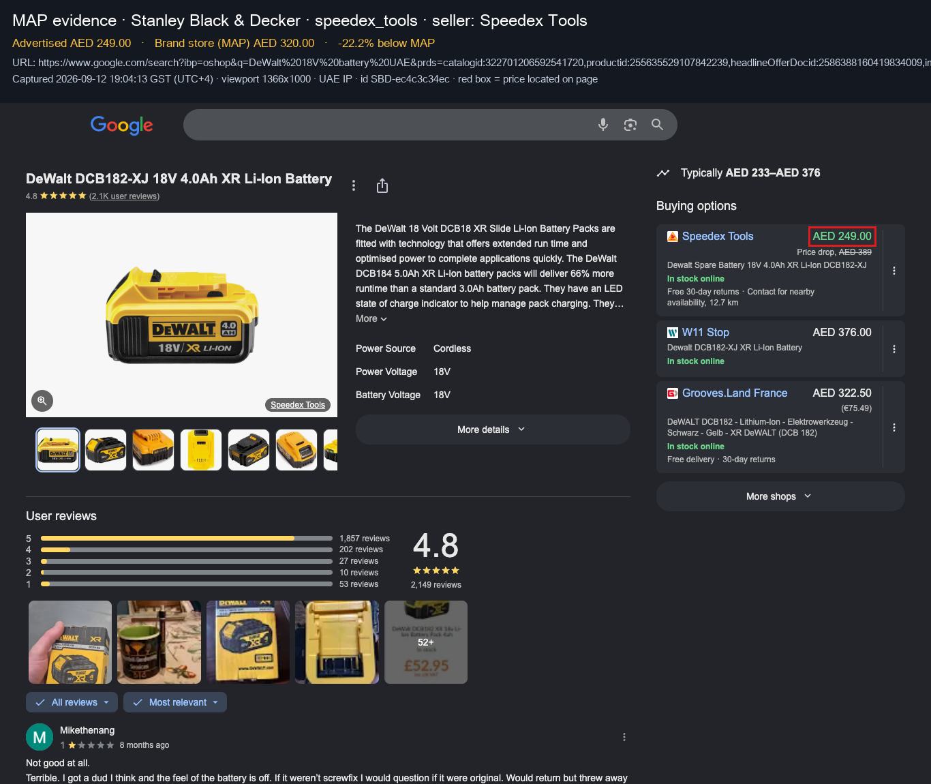Viewport: 931px width, 784px height.
Task: Click the W11 Stop store logo icon
Action: (673, 333)
